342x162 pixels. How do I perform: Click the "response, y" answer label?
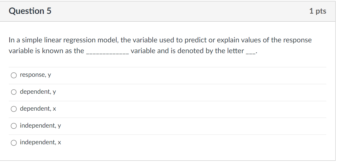click(x=36, y=75)
